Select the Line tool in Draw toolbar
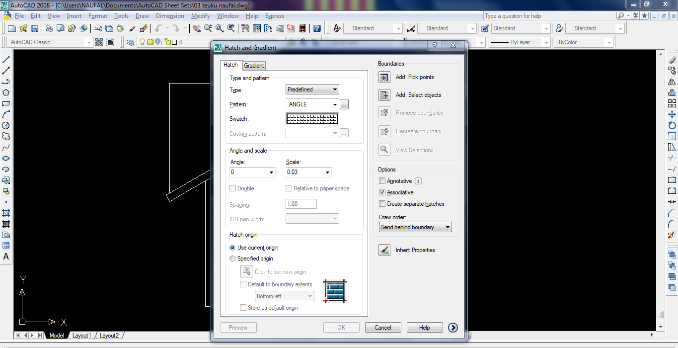Image resolution: width=678 pixels, height=348 pixels. coord(6,60)
